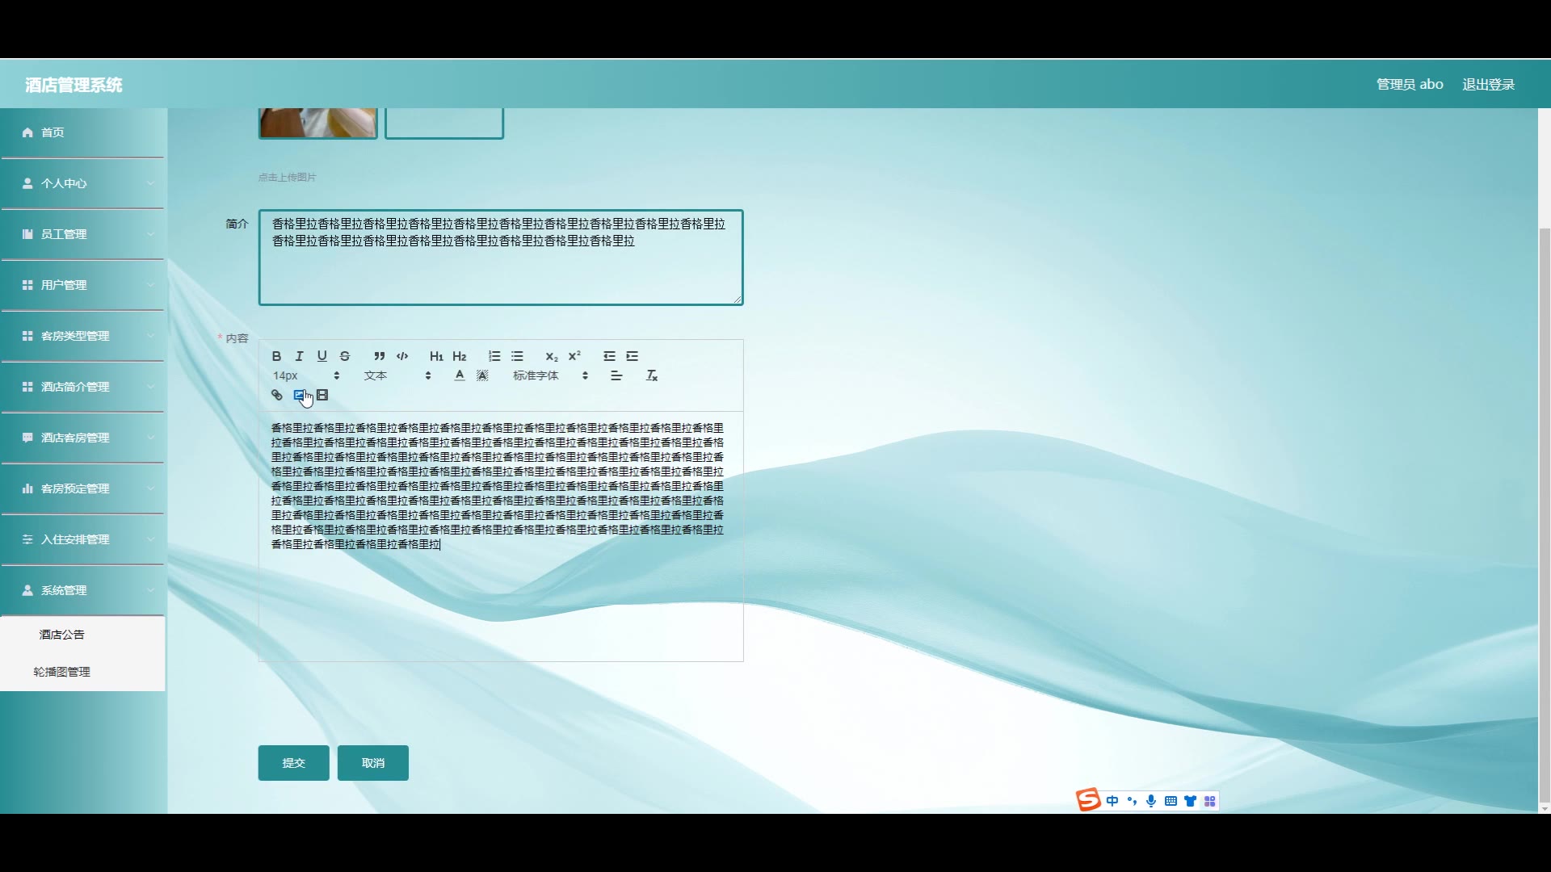Image resolution: width=1551 pixels, height=872 pixels.
Task: Open the 文本 header style dropdown
Action: coord(397,375)
